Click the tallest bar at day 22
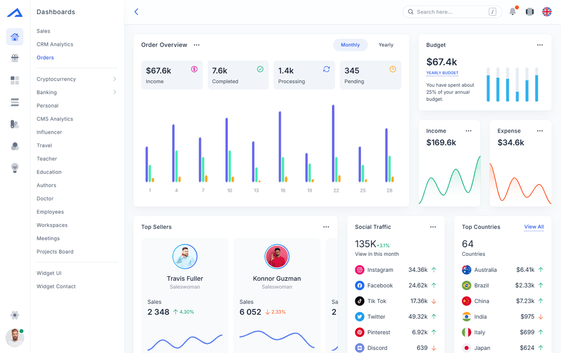The height and width of the screenshot is (353, 561). 333,143
